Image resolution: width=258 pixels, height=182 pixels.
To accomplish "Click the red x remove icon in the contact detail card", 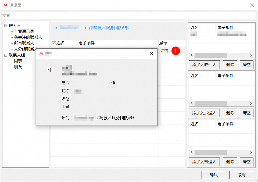I will pos(49,70).
